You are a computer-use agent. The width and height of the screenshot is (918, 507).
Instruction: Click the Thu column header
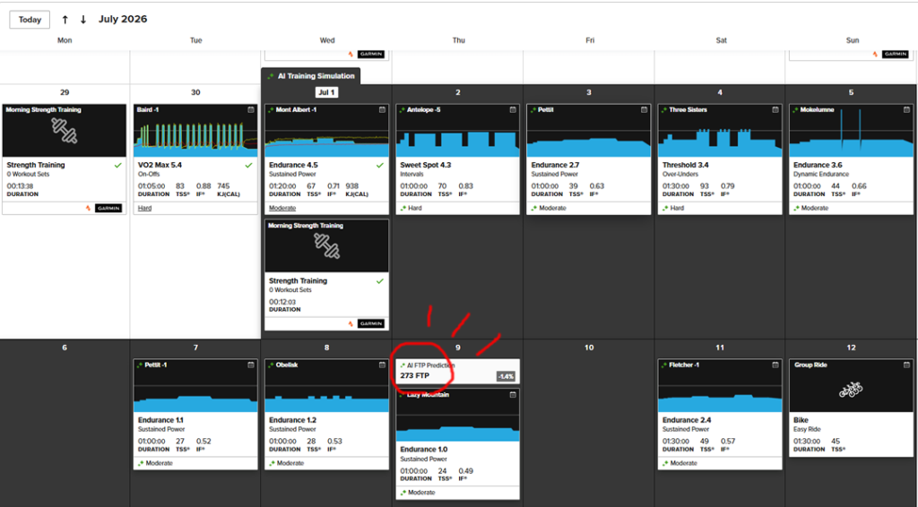[x=458, y=40]
